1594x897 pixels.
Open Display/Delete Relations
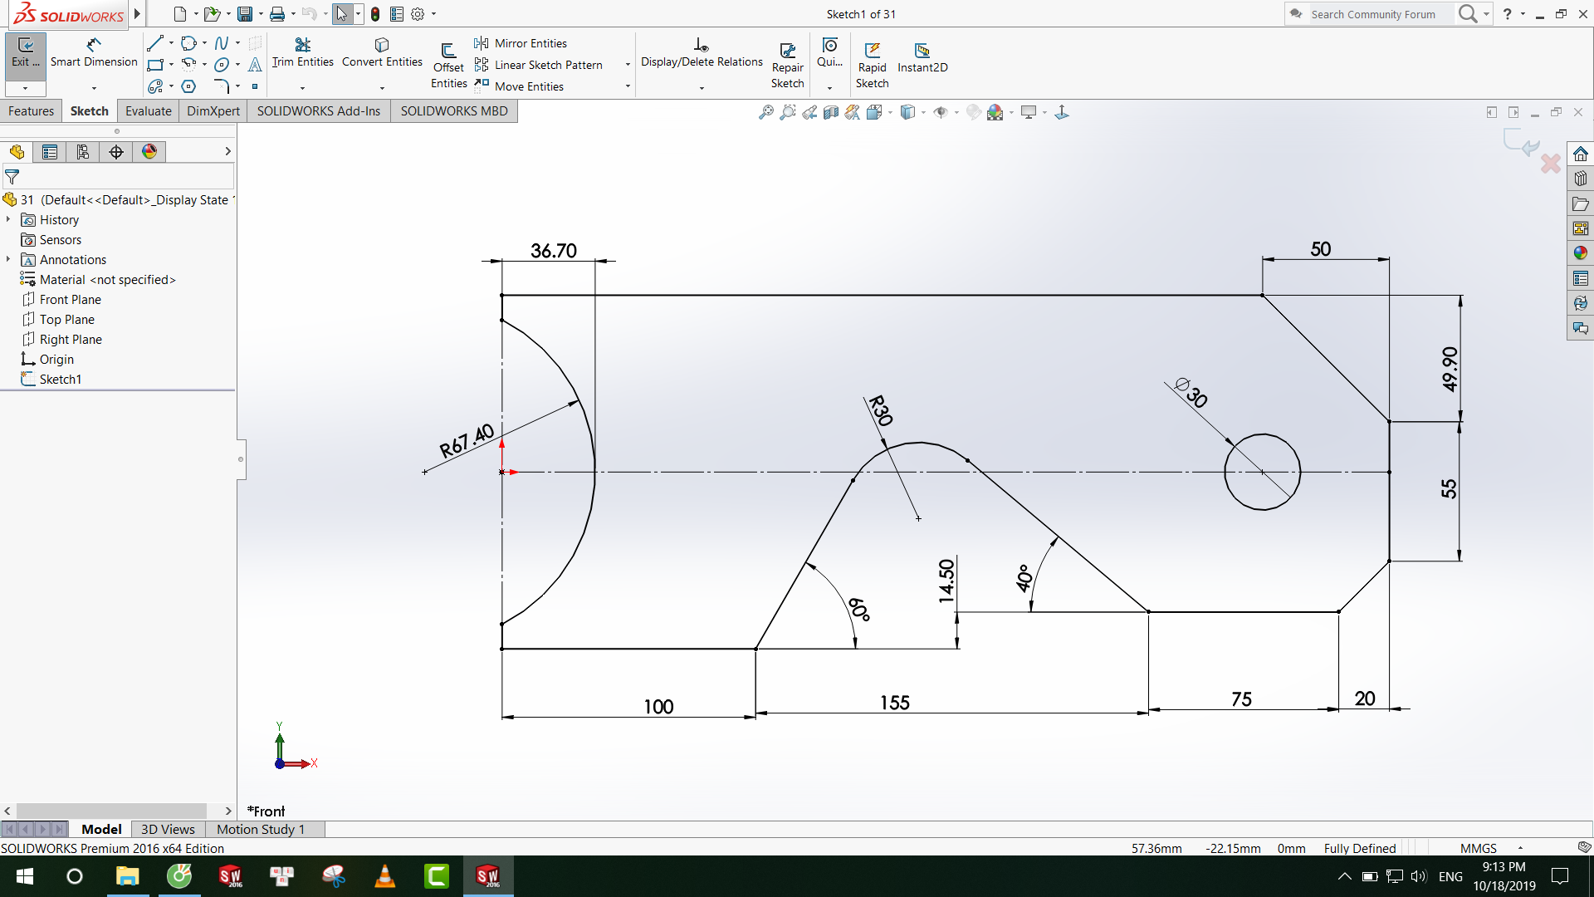click(702, 52)
